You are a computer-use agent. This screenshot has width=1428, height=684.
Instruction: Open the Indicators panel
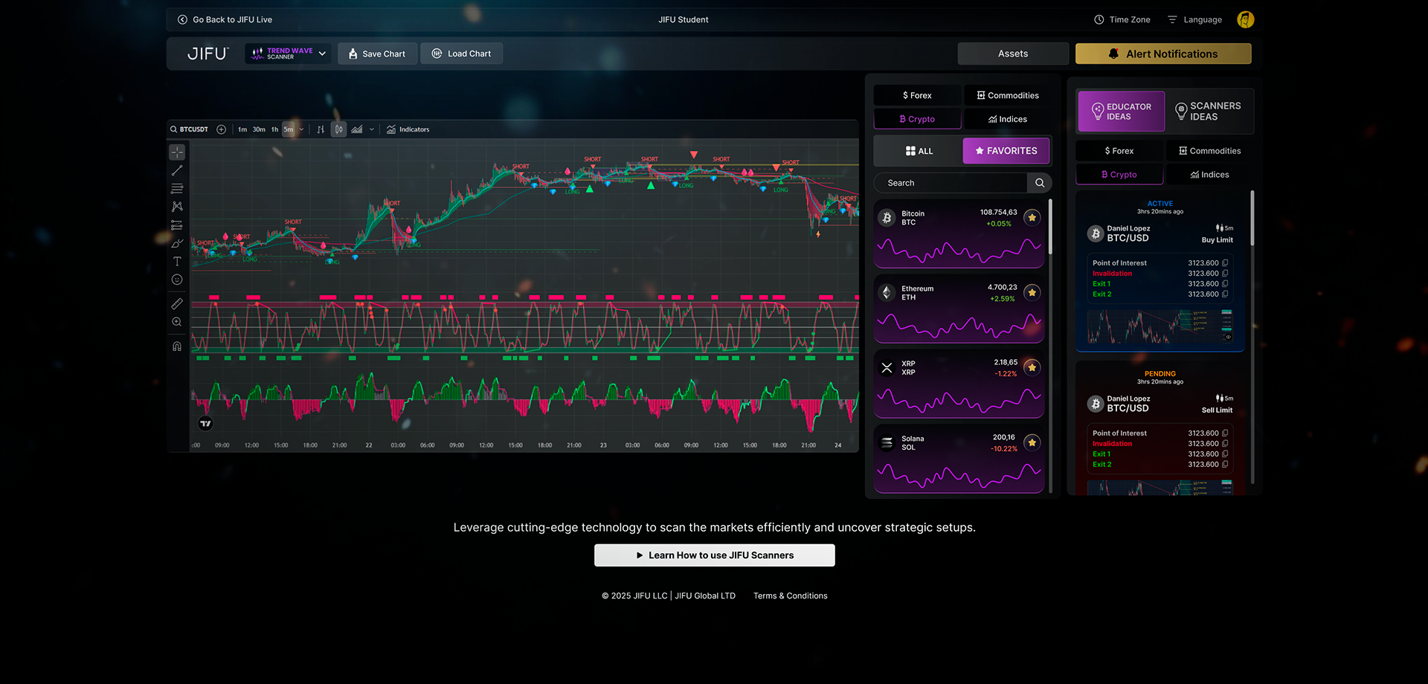(408, 129)
